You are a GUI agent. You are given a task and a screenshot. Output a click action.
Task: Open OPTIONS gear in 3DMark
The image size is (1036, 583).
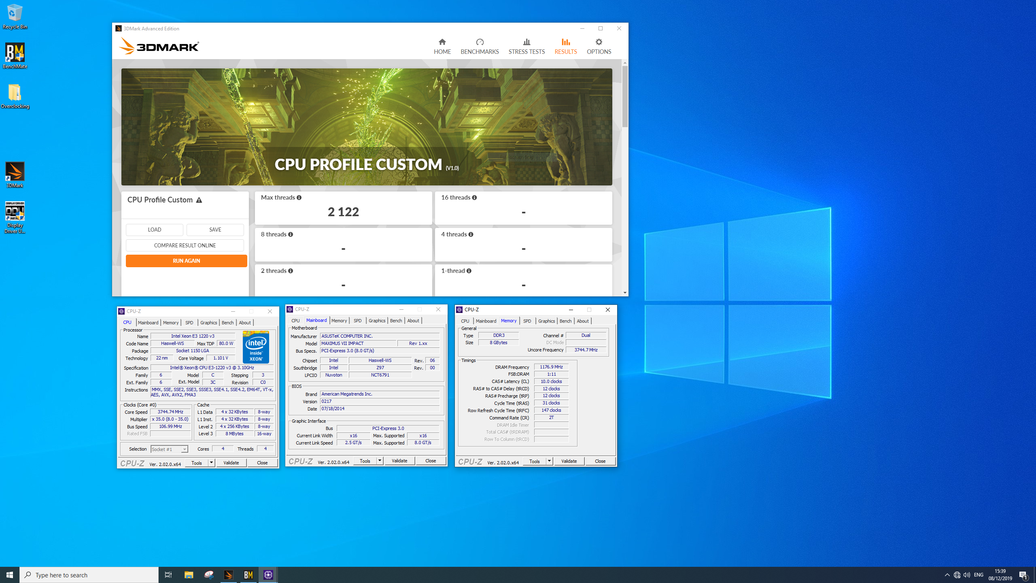click(599, 47)
